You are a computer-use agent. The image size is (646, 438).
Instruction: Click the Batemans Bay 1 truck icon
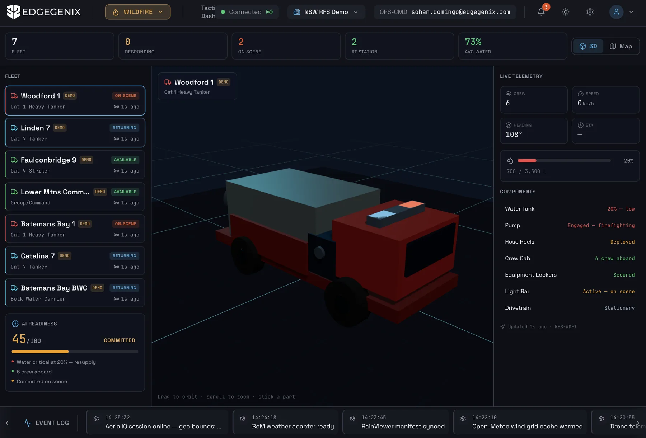pos(14,224)
